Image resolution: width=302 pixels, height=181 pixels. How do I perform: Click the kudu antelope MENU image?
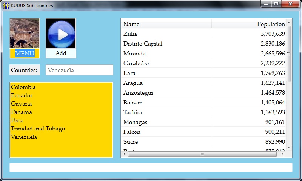coord(25,33)
